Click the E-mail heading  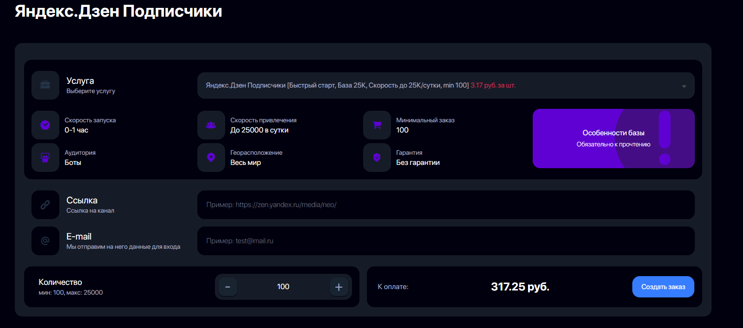click(x=79, y=236)
